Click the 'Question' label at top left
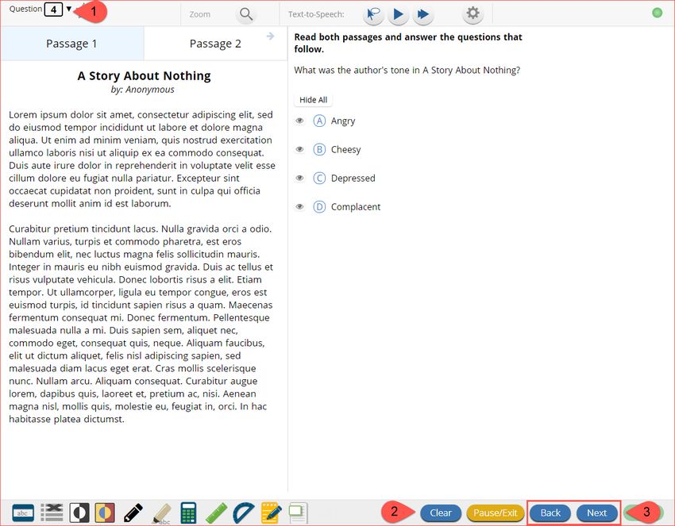Screen dimensions: 675x526 (26, 9)
